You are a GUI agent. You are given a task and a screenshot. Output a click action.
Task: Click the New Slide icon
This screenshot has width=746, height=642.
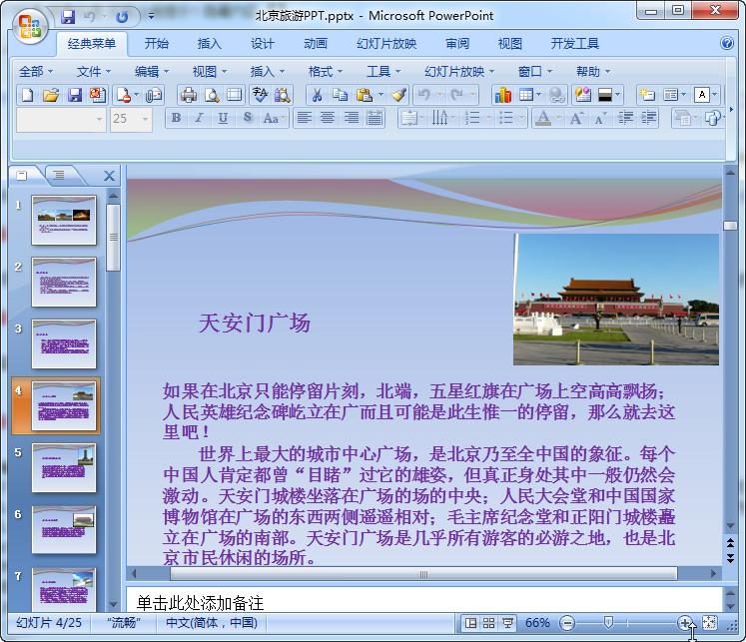(x=647, y=96)
